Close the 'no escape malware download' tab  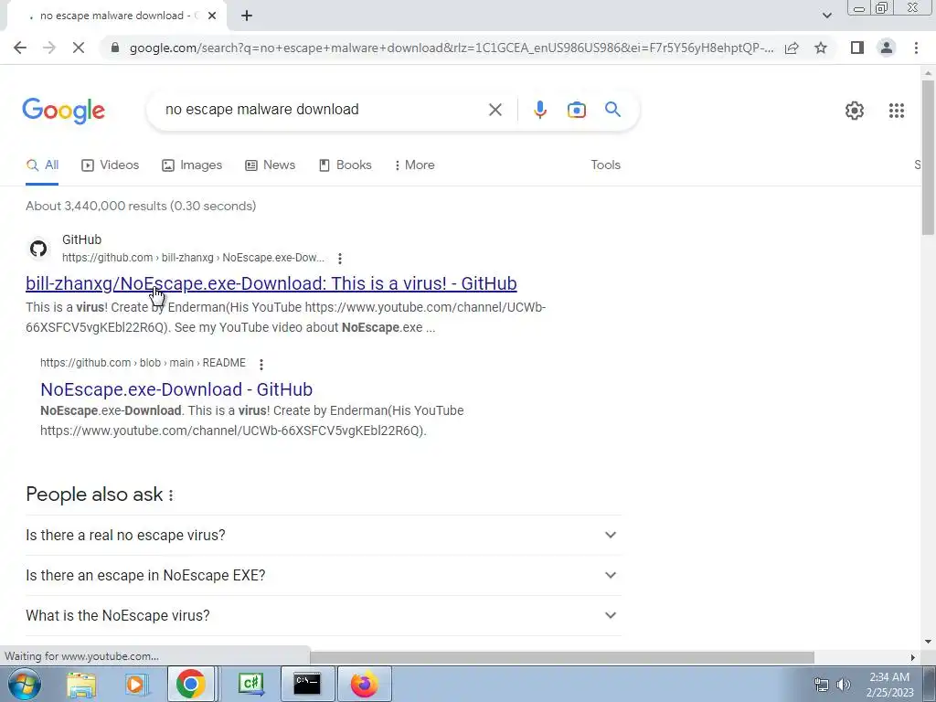coord(212,16)
